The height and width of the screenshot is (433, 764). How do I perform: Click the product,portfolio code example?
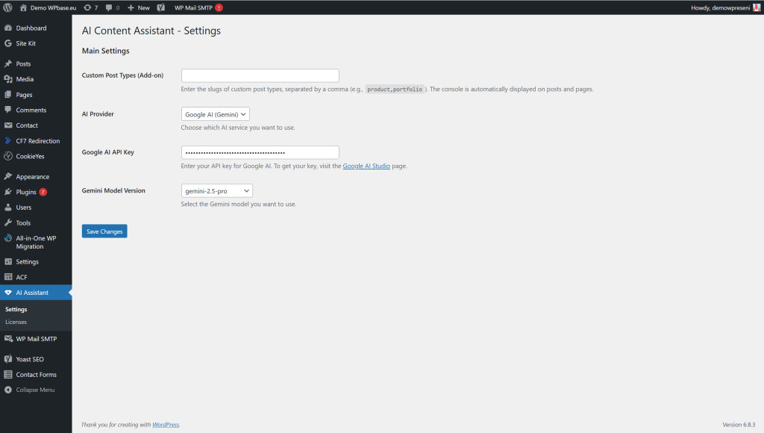[x=395, y=90]
